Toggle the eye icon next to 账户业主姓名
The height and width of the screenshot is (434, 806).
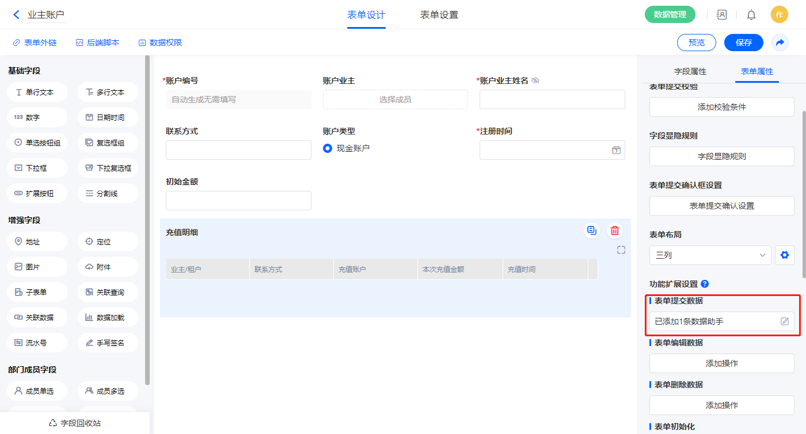[535, 81]
